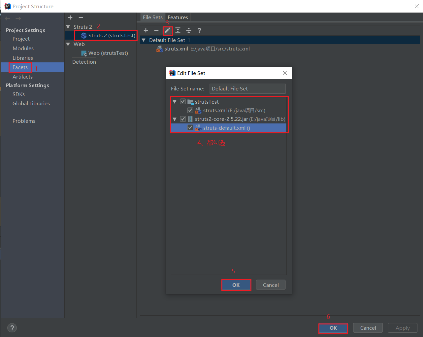Click struts.xml file icon in file set list
The width and height of the screenshot is (423, 337).
pyautogui.click(x=160, y=49)
